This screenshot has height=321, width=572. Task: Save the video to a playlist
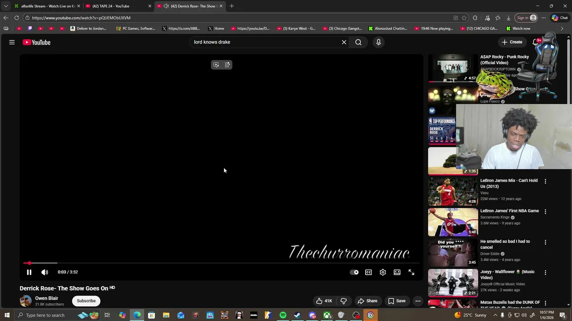coord(397,301)
